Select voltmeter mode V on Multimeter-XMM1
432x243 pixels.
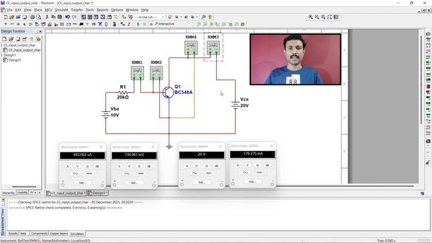point(78,167)
